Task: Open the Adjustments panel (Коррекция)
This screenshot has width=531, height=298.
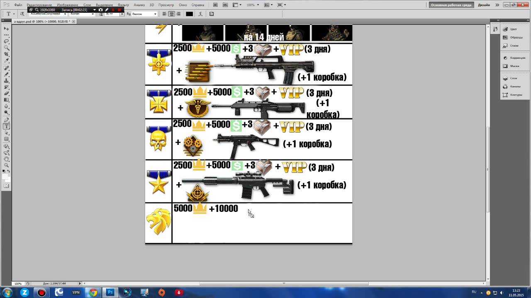Action: pos(514,58)
